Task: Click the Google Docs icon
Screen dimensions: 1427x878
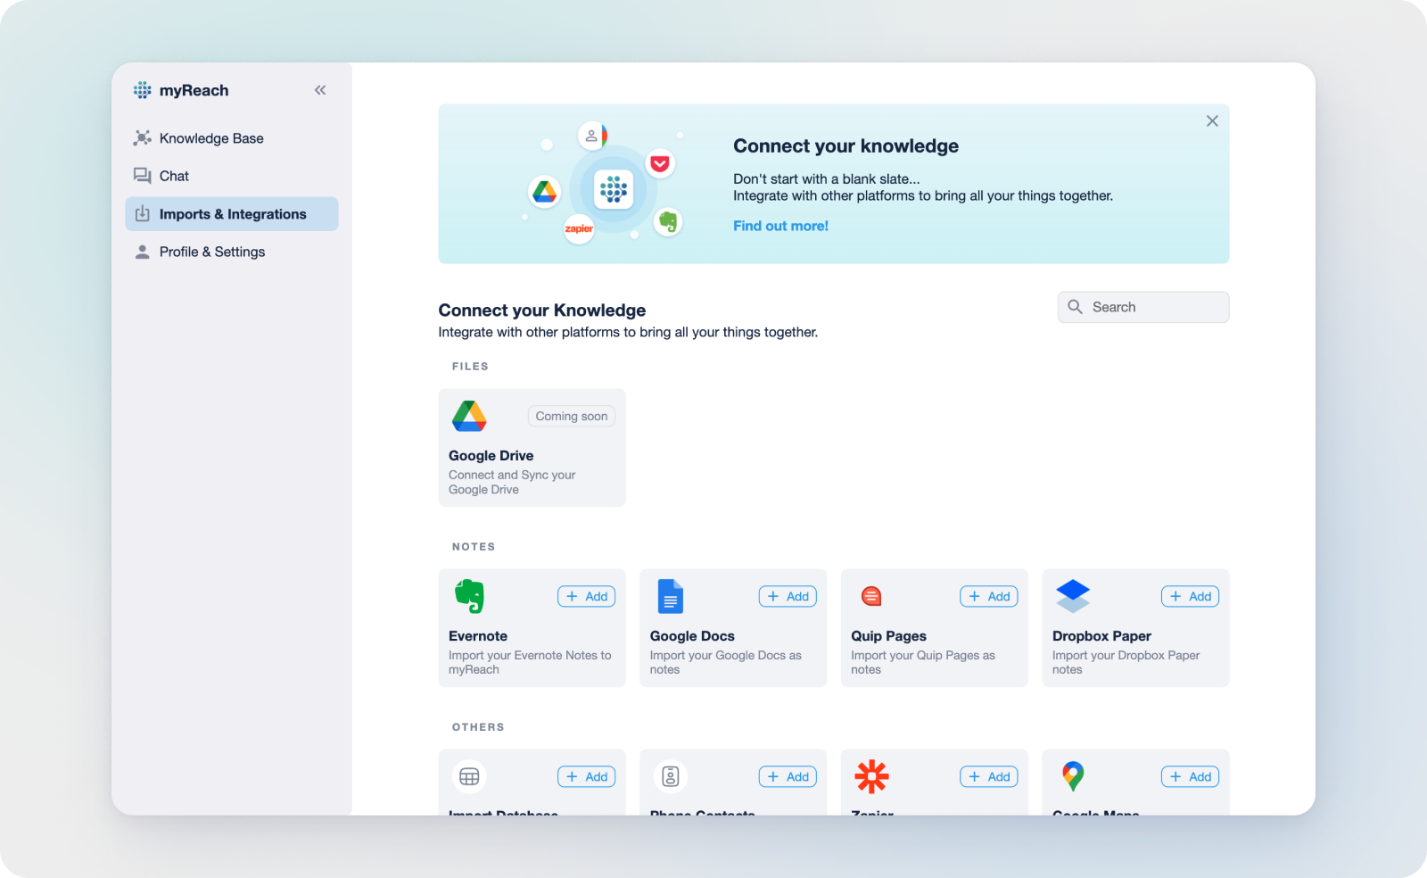Action: pos(671,596)
